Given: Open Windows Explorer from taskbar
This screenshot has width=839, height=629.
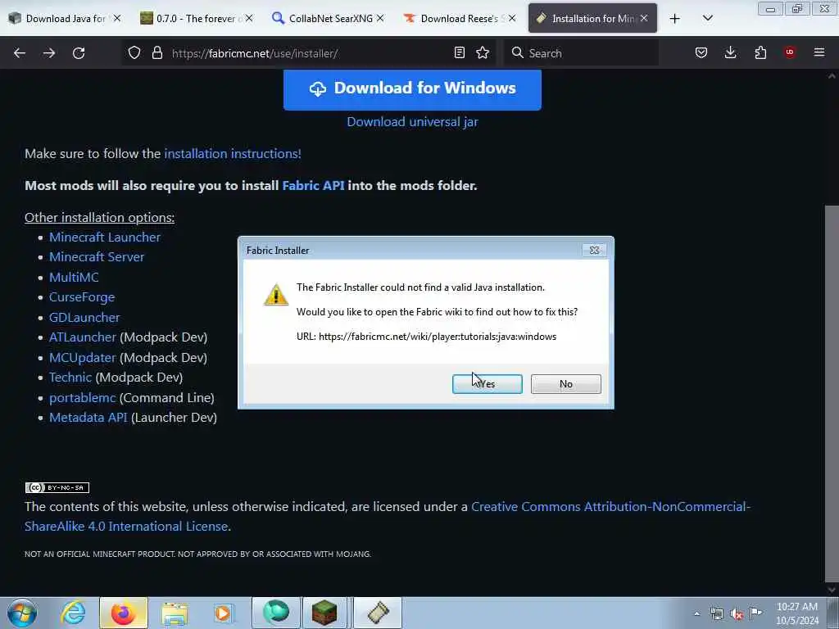Looking at the screenshot, I should click(175, 613).
